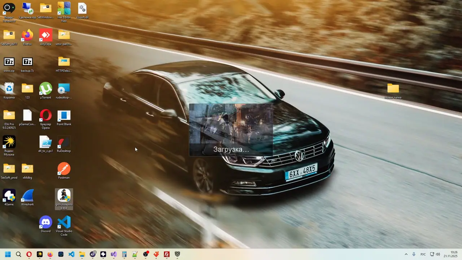The width and height of the screenshot is (462, 260).
Task: Click the microphone tray icon
Action: click(414, 254)
